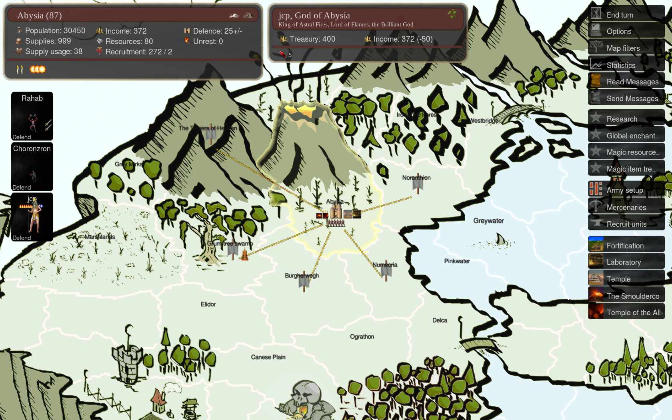
Task: Click the Recruit units anvil icon
Action: [x=596, y=222]
